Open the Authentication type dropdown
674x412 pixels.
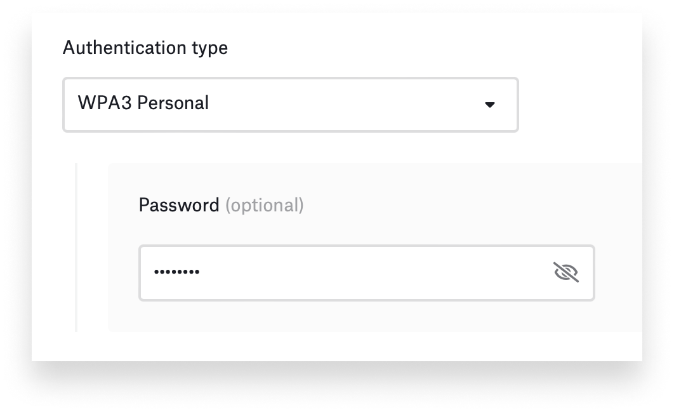coord(290,105)
